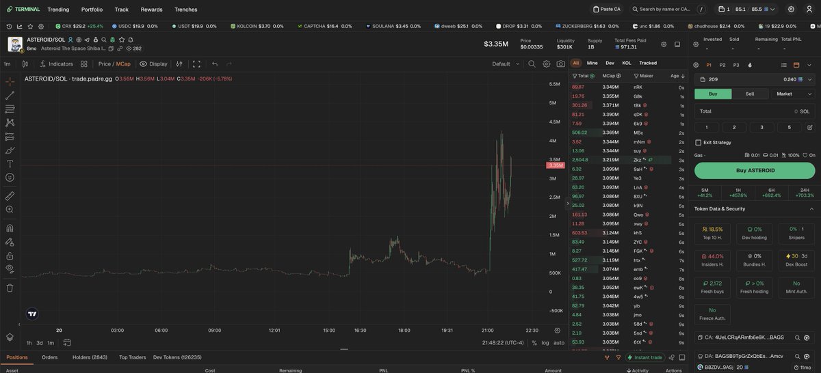Select the zoom in tool
821x373 pixels.
[x=10, y=210]
